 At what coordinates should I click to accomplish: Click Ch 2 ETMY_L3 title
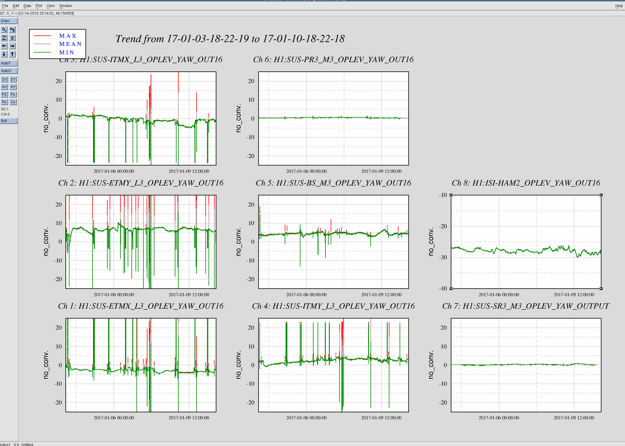click(141, 183)
